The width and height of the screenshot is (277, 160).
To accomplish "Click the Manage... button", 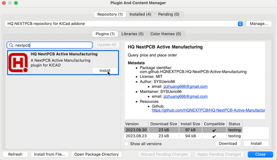I will click(259, 24).
